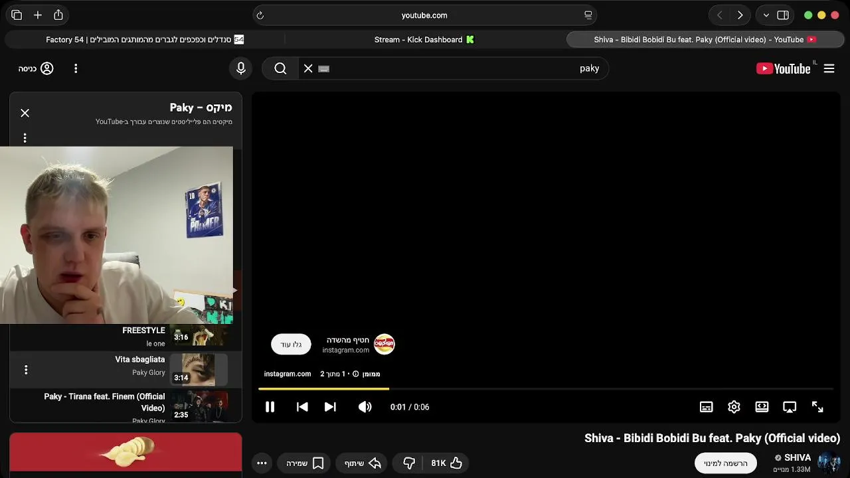Open reader/page menu icon in address bar
This screenshot has width=850, height=478.
coord(588,15)
